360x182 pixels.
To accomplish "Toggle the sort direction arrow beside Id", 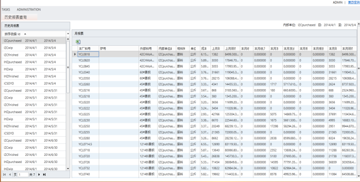I will (25, 34).
